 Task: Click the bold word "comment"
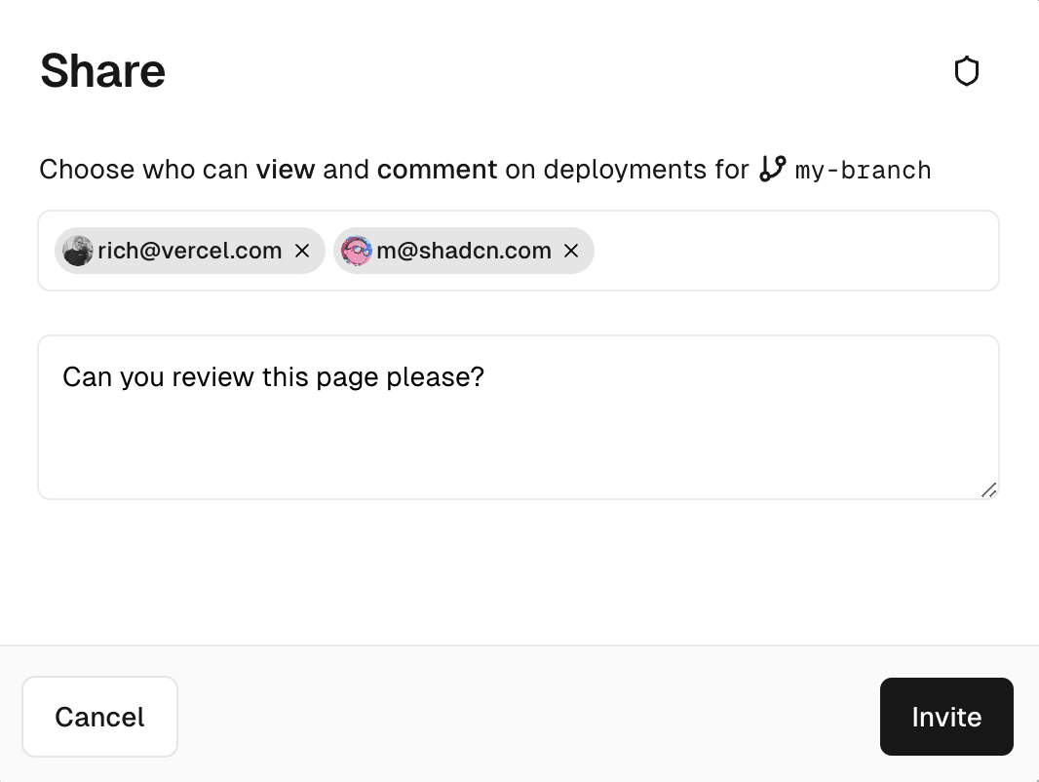click(437, 170)
